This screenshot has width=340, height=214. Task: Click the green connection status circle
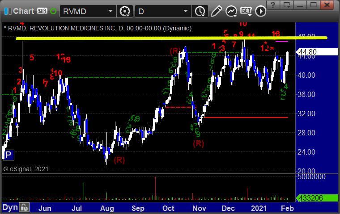click(53, 11)
